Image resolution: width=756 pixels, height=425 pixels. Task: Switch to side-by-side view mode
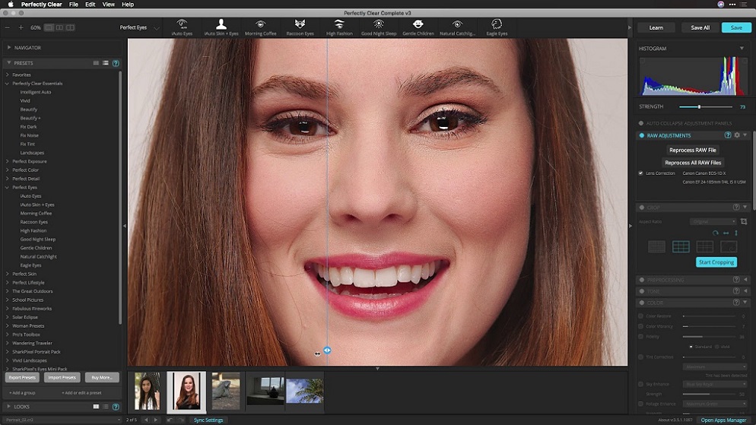click(x=59, y=27)
